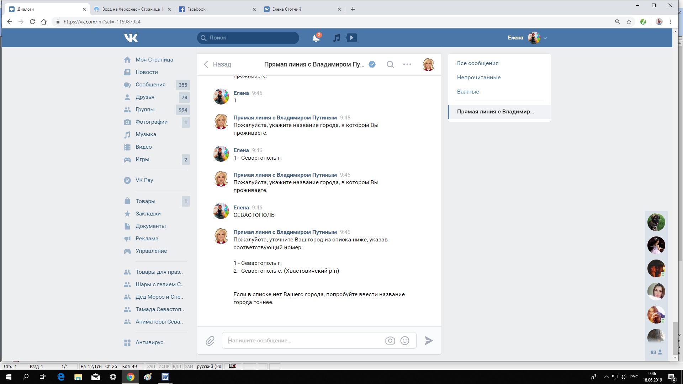
Task: Click the VK Поиск search field
Action: (x=248, y=38)
